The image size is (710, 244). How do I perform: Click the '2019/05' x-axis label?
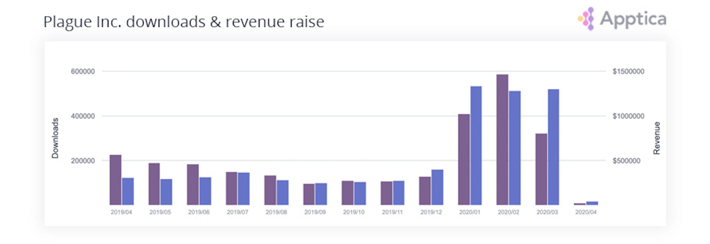tap(160, 212)
